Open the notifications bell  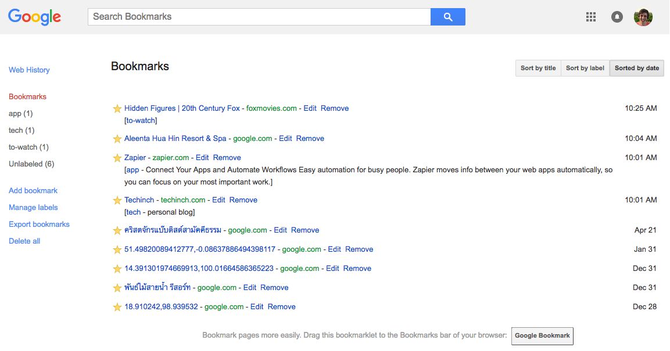tap(617, 17)
